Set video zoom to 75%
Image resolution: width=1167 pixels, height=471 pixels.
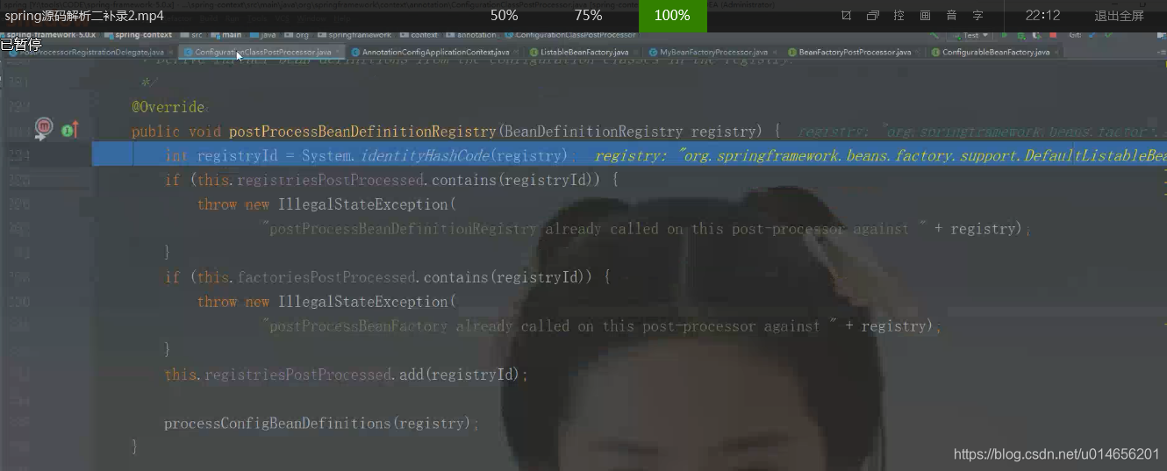point(588,16)
